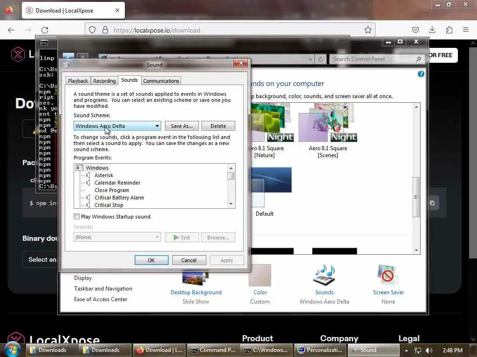This screenshot has width=477, height=357.
Task: Open the Firefox downloads arrow icon
Action: pyautogui.click(x=432, y=30)
